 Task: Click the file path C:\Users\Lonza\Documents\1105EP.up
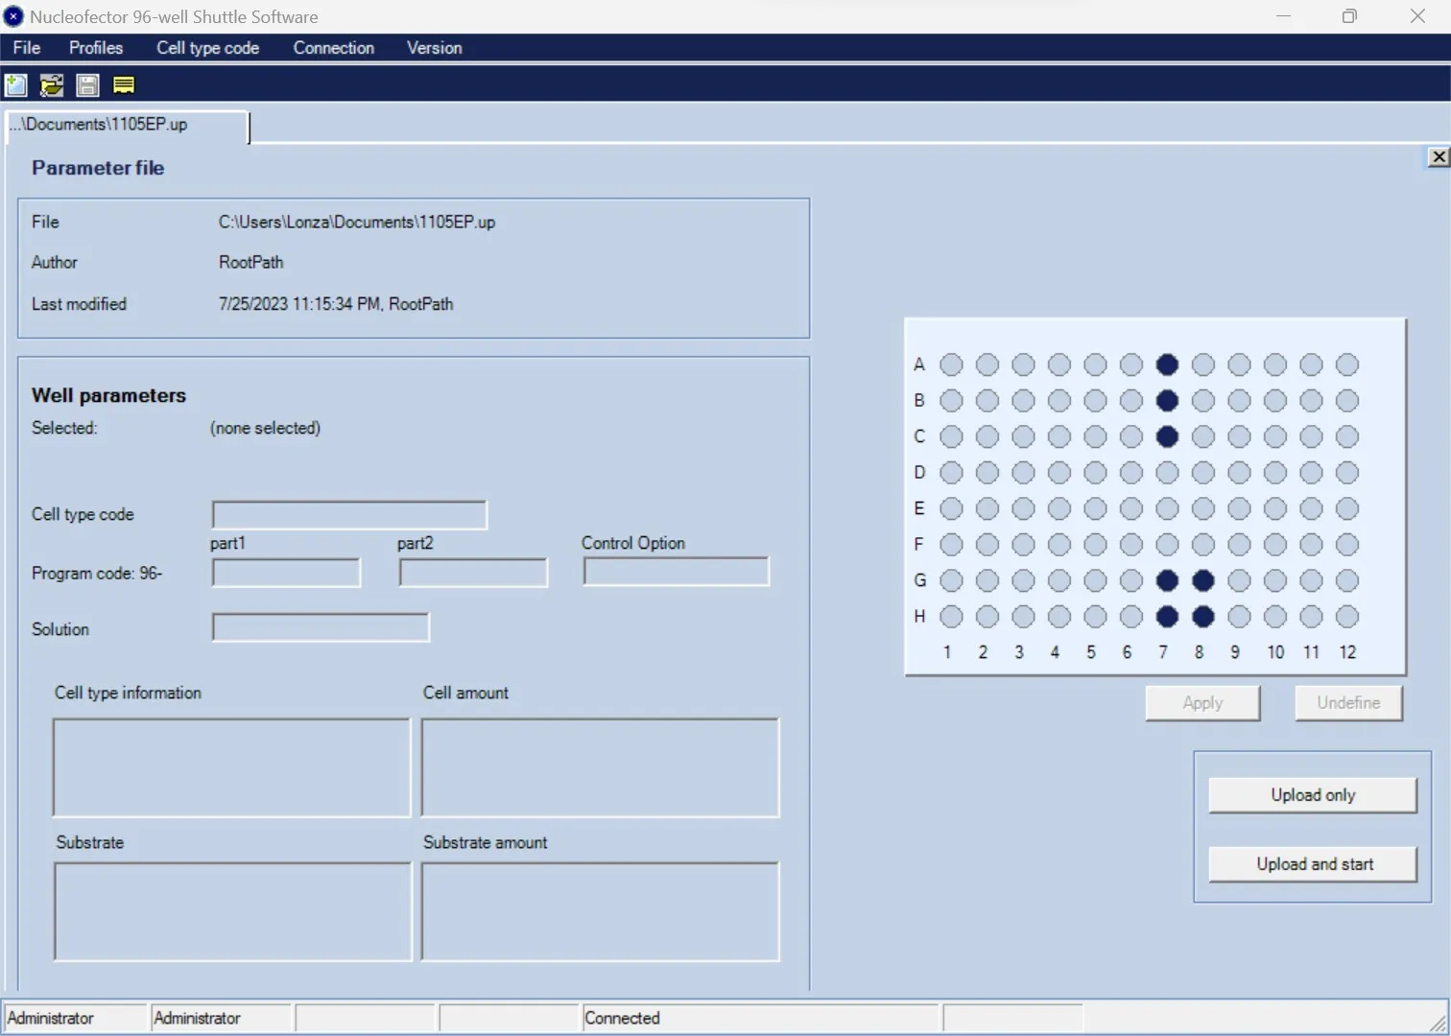click(357, 223)
